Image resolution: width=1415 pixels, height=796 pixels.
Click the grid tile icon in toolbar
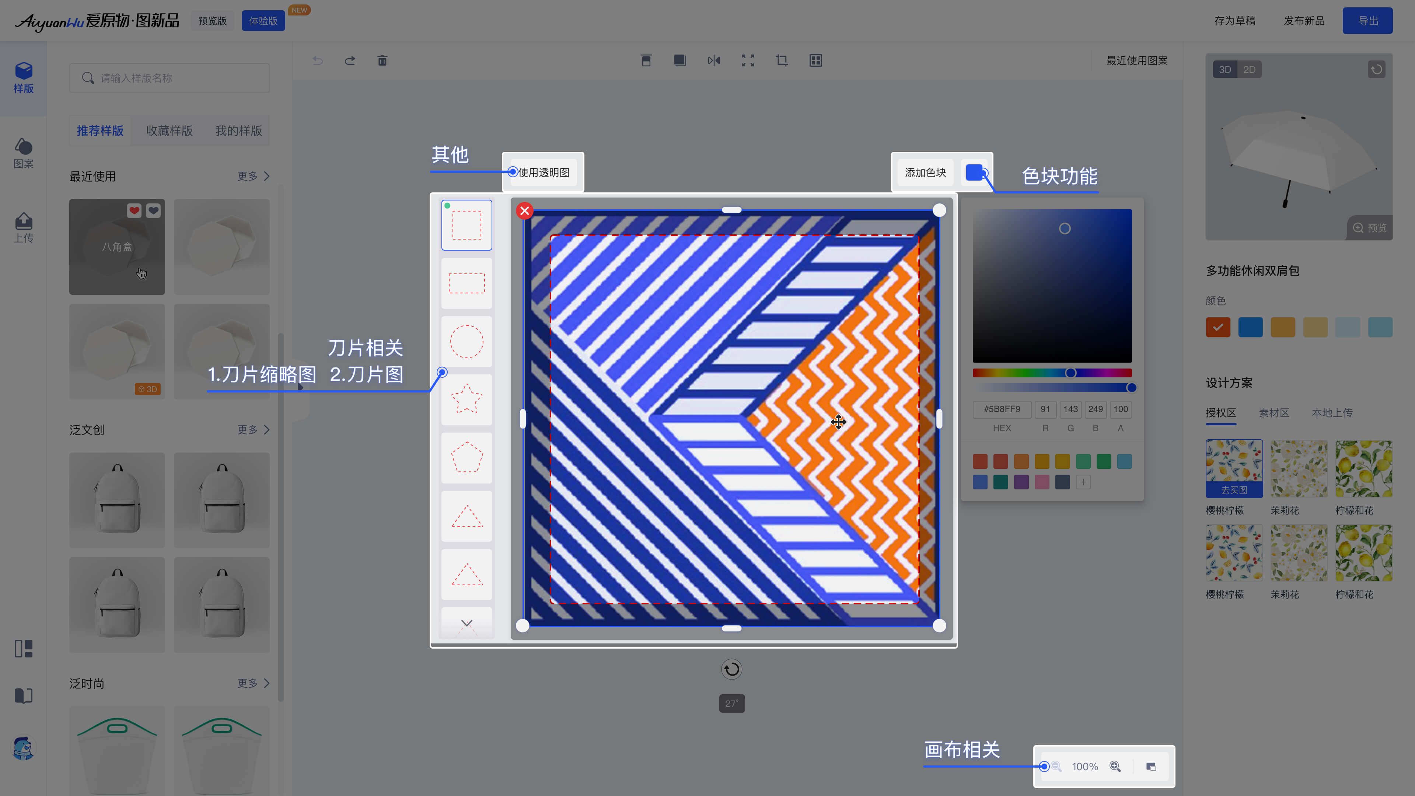pyautogui.click(x=816, y=60)
